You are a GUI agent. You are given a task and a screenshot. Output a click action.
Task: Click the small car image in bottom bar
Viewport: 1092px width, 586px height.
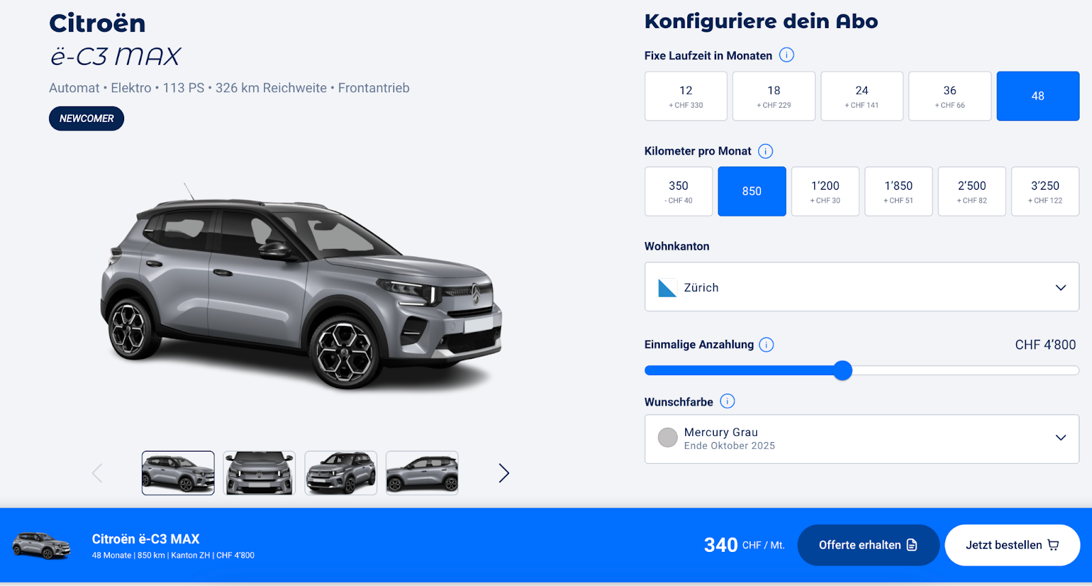(42, 546)
